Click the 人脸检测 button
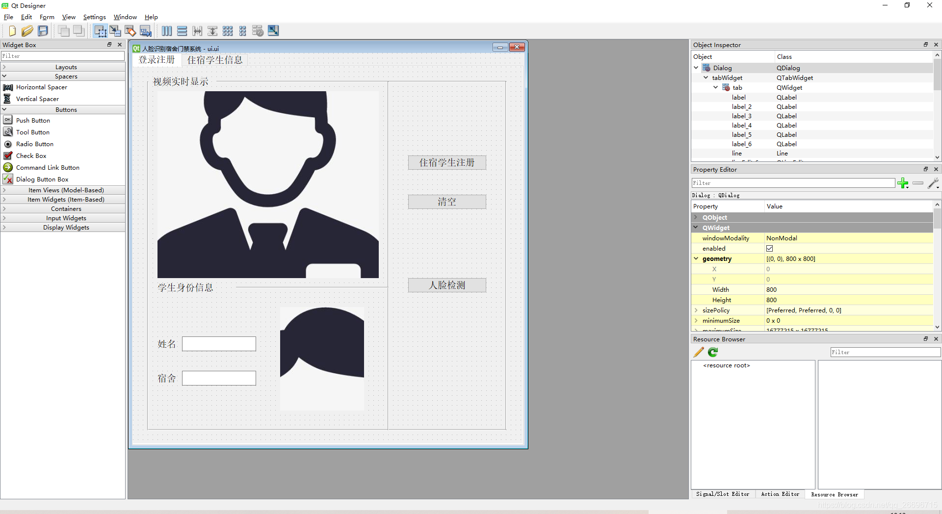 coord(447,285)
